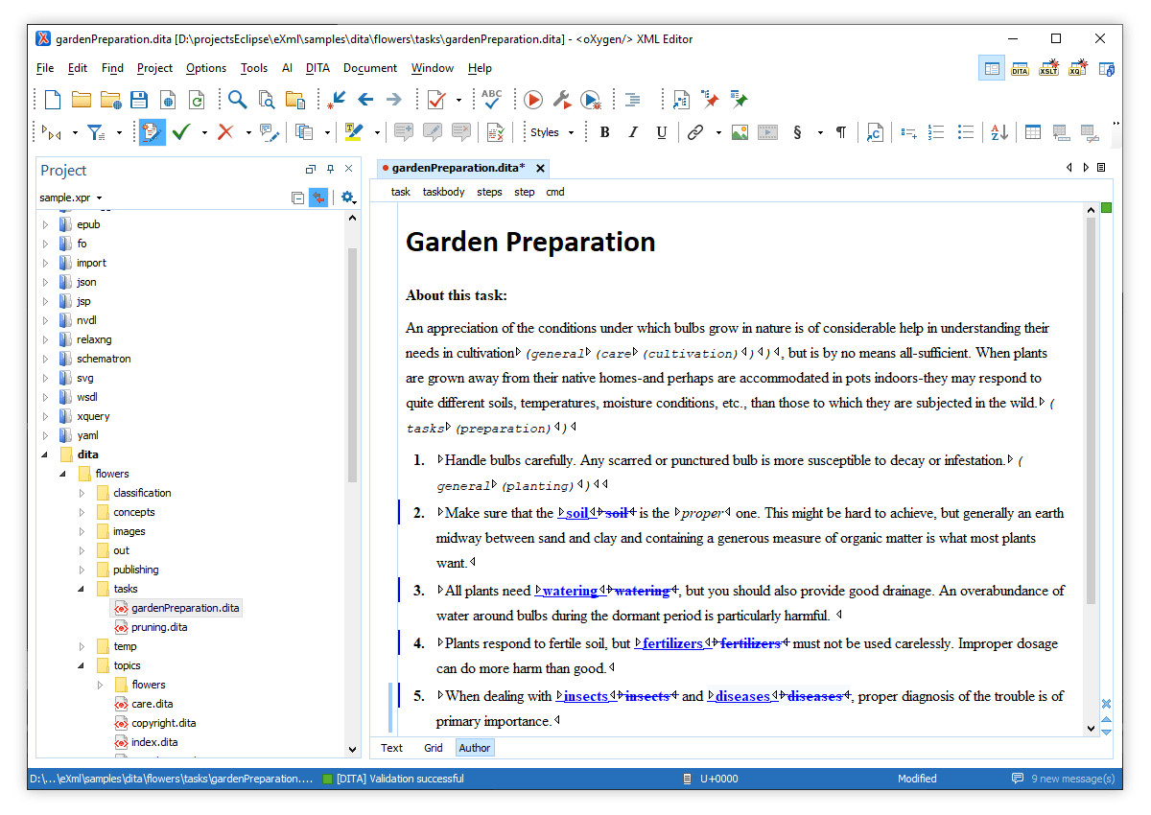Configure transformation scenarios wrench icon

point(562,100)
